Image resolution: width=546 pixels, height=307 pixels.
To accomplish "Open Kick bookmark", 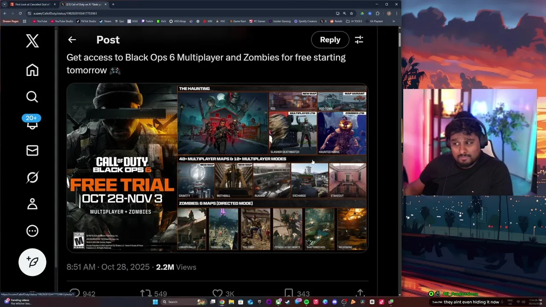I will pyautogui.click(x=161, y=21).
